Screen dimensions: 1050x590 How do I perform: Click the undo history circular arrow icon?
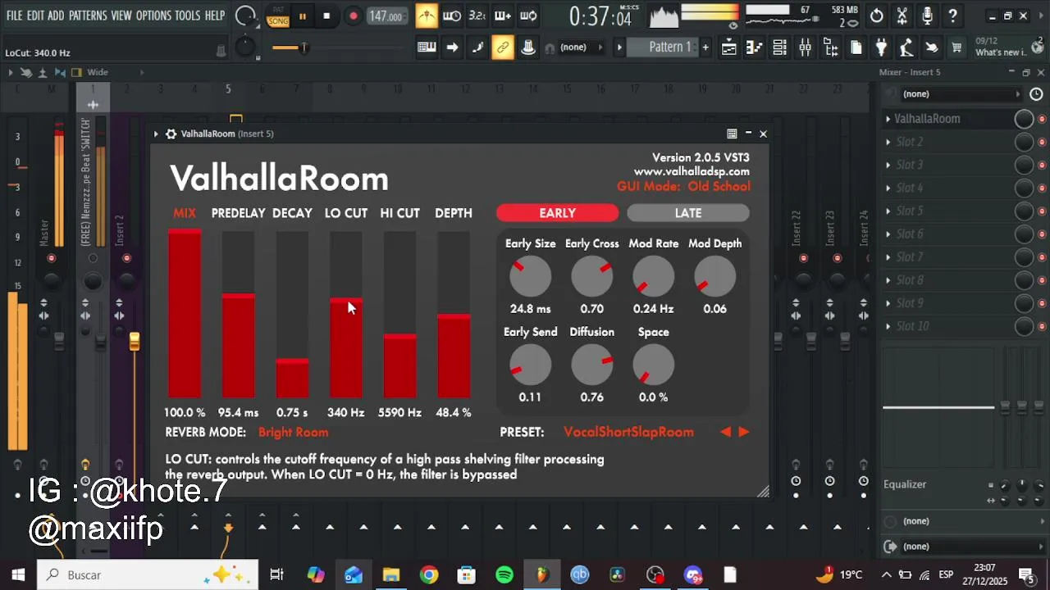(x=877, y=16)
